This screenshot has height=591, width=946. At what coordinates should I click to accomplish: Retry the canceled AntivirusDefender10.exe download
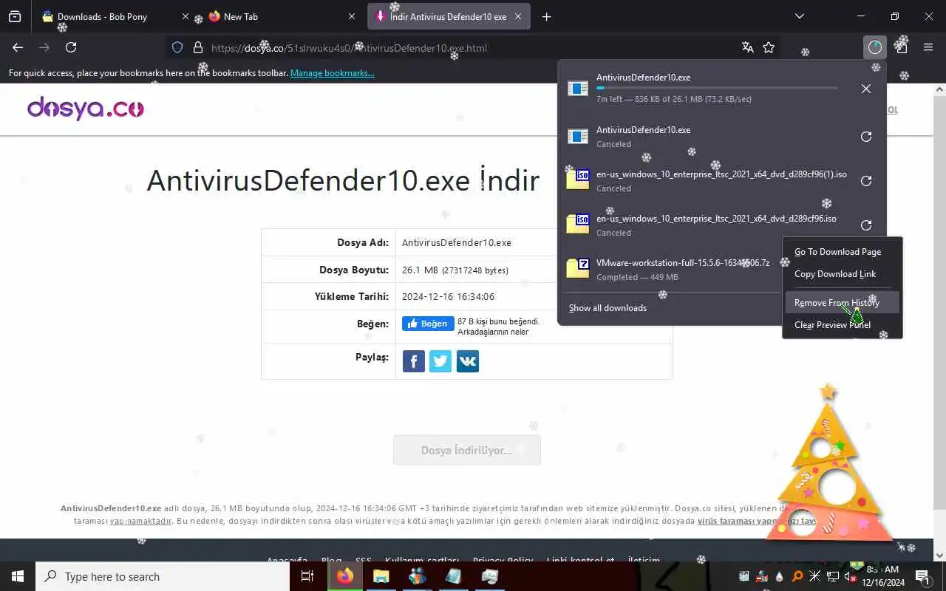click(x=866, y=137)
